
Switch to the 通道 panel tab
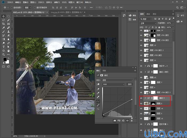coord(148,14)
